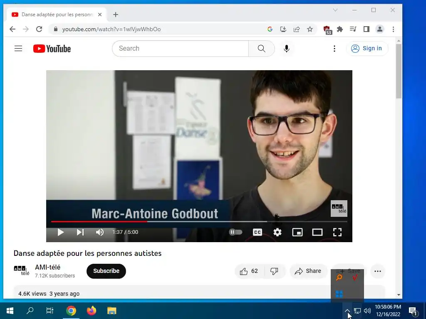Open the AMI-télé channel avatar
Viewport: 426px width, 319px height.
(x=22, y=270)
